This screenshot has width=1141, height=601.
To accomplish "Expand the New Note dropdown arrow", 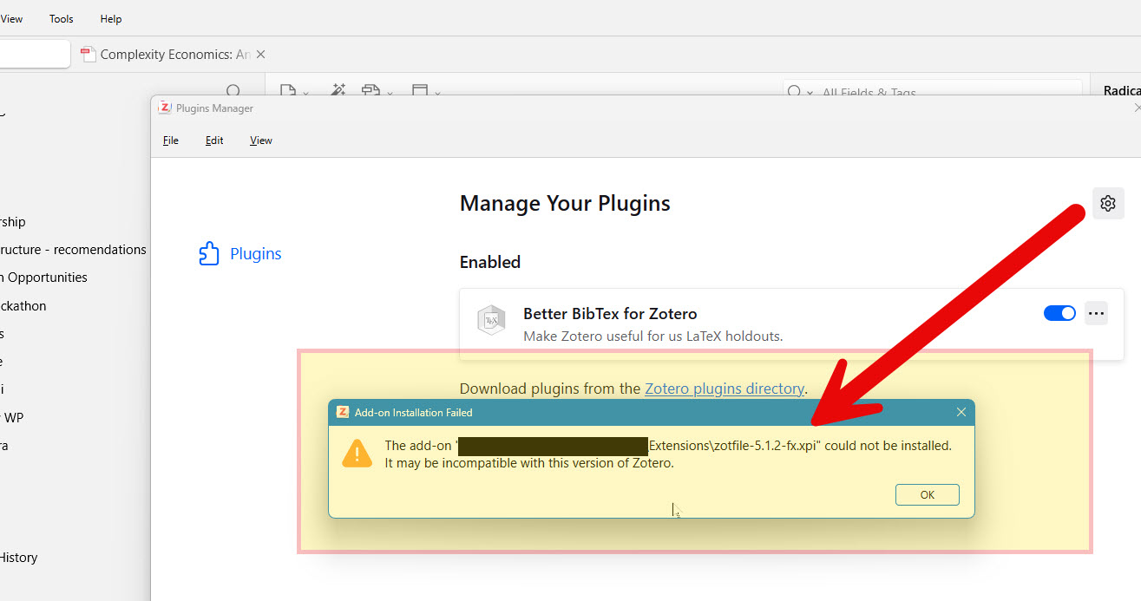I will (437, 93).
